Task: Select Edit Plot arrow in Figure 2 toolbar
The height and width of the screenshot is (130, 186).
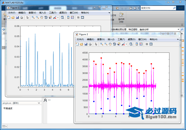Action: pos(96,44)
